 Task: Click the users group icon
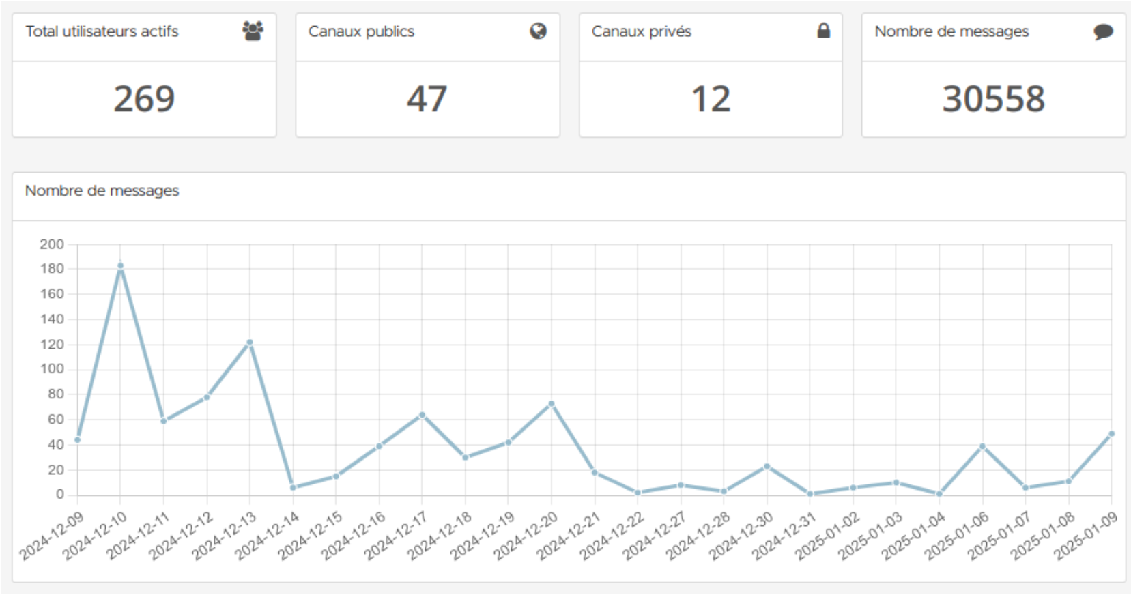253,31
